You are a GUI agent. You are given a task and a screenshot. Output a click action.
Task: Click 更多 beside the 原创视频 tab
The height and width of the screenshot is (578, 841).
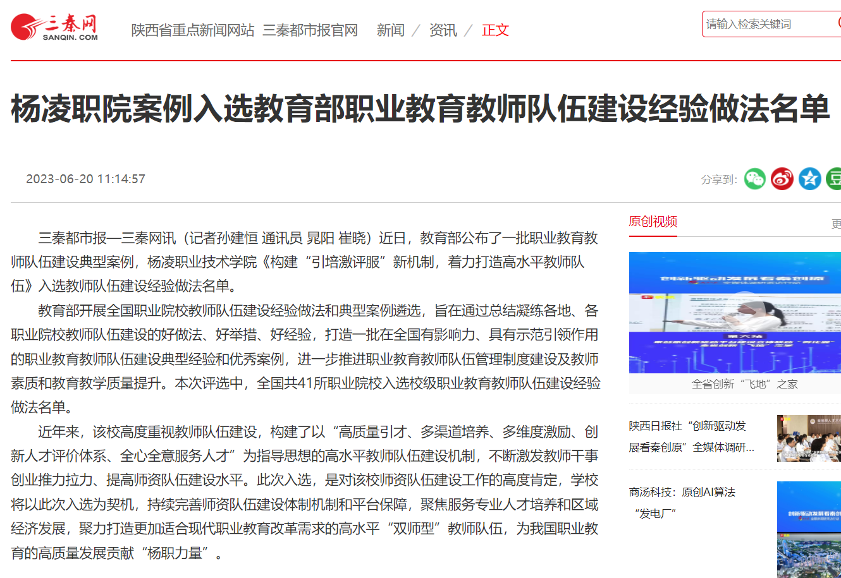[836, 224]
